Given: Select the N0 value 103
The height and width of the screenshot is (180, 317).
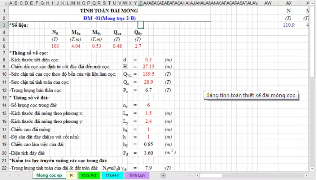Looking at the screenshot, I should pyautogui.click(x=55, y=46).
